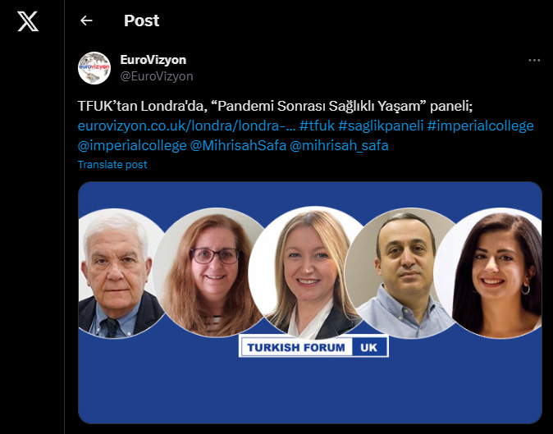This screenshot has height=434, width=553.
Task: Click the Post page heading
Action: pos(141,21)
